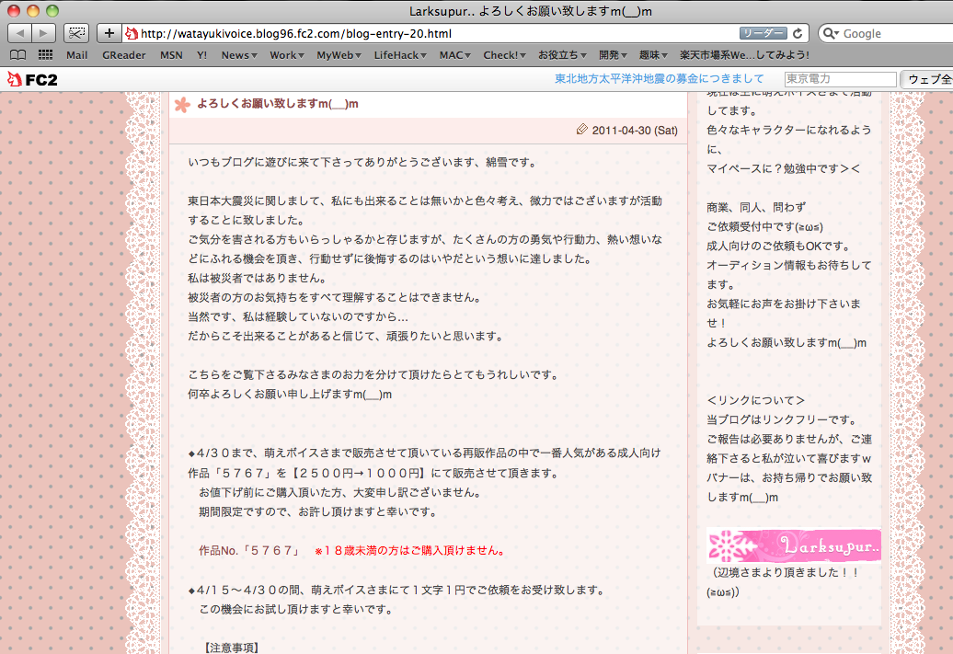This screenshot has width=953, height=654.
Task: Click the text 作品No.「5767」
Action: point(250,551)
